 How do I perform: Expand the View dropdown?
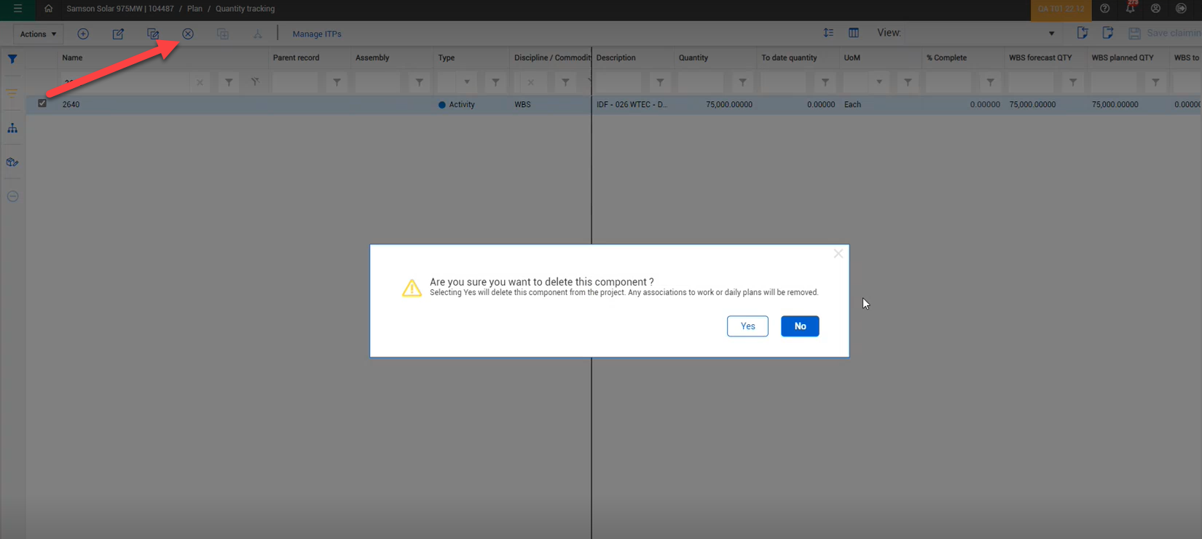[1051, 34]
